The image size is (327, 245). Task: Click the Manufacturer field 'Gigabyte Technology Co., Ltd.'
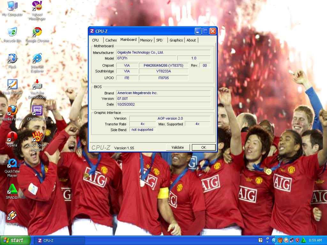coord(163,53)
